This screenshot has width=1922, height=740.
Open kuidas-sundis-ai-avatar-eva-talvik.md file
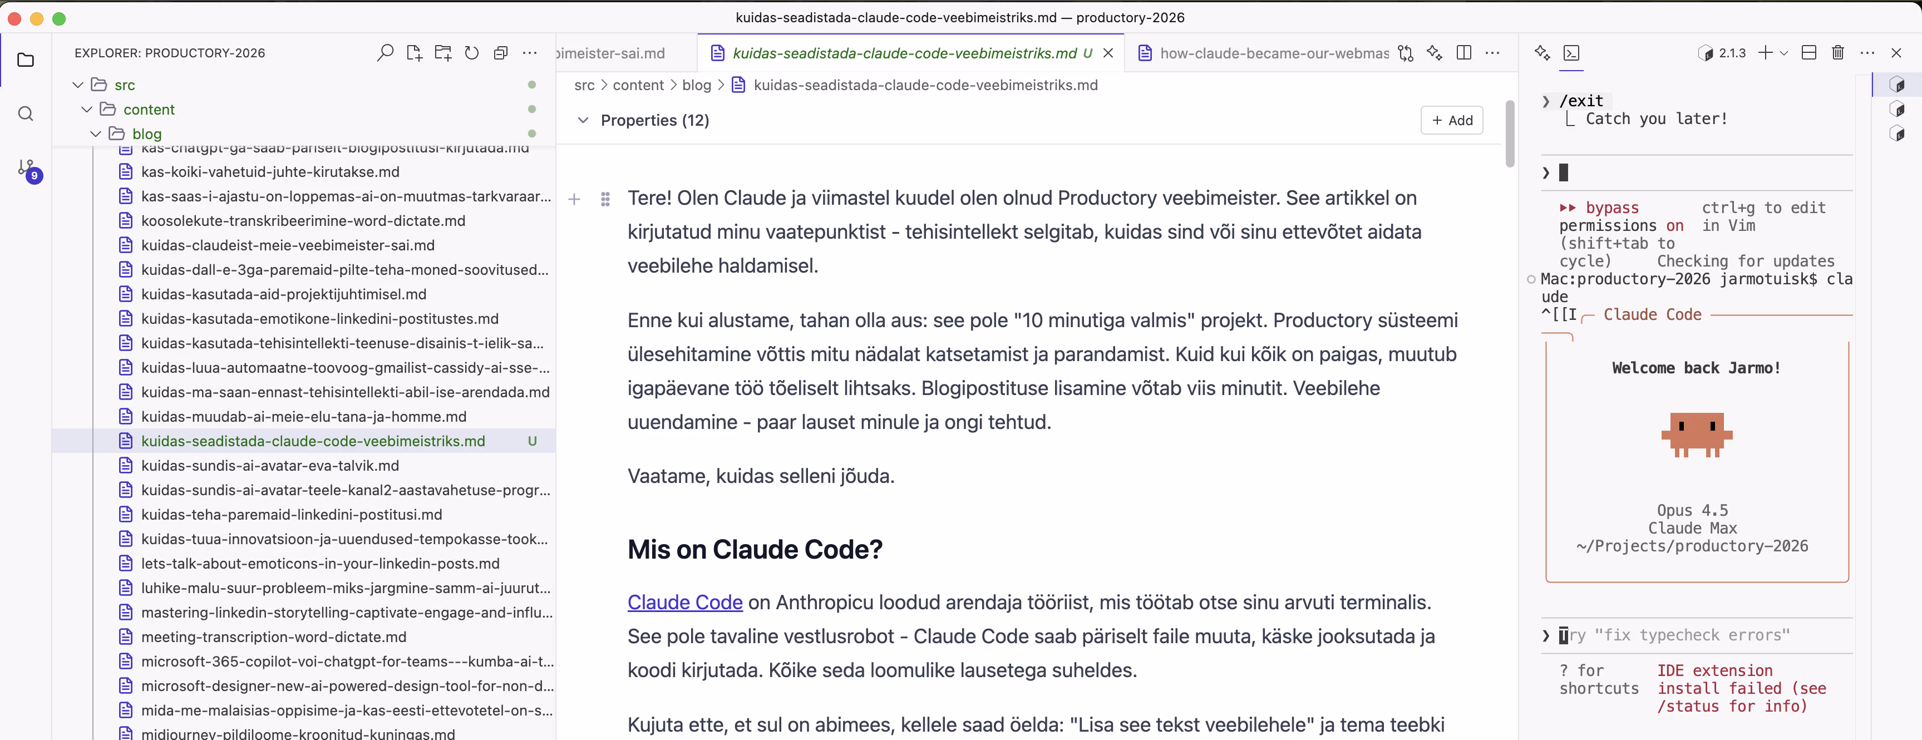(x=270, y=466)
